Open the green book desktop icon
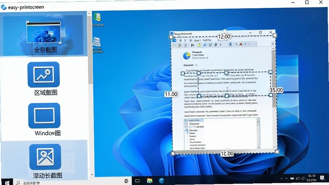Viewport: 329px width, 185px height. [97, 17]
